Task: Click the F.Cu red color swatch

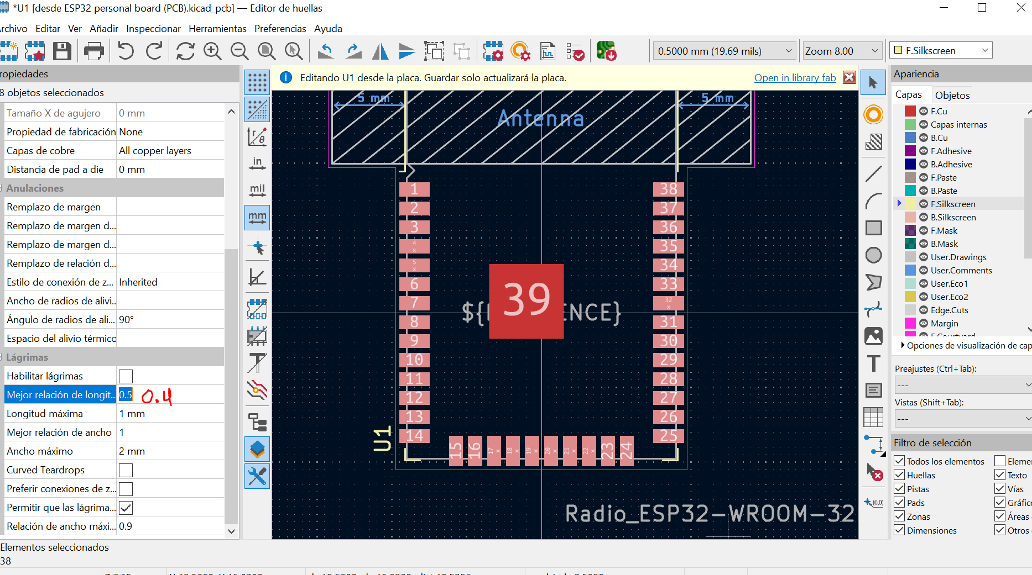Action: click(x=910, y=111)
